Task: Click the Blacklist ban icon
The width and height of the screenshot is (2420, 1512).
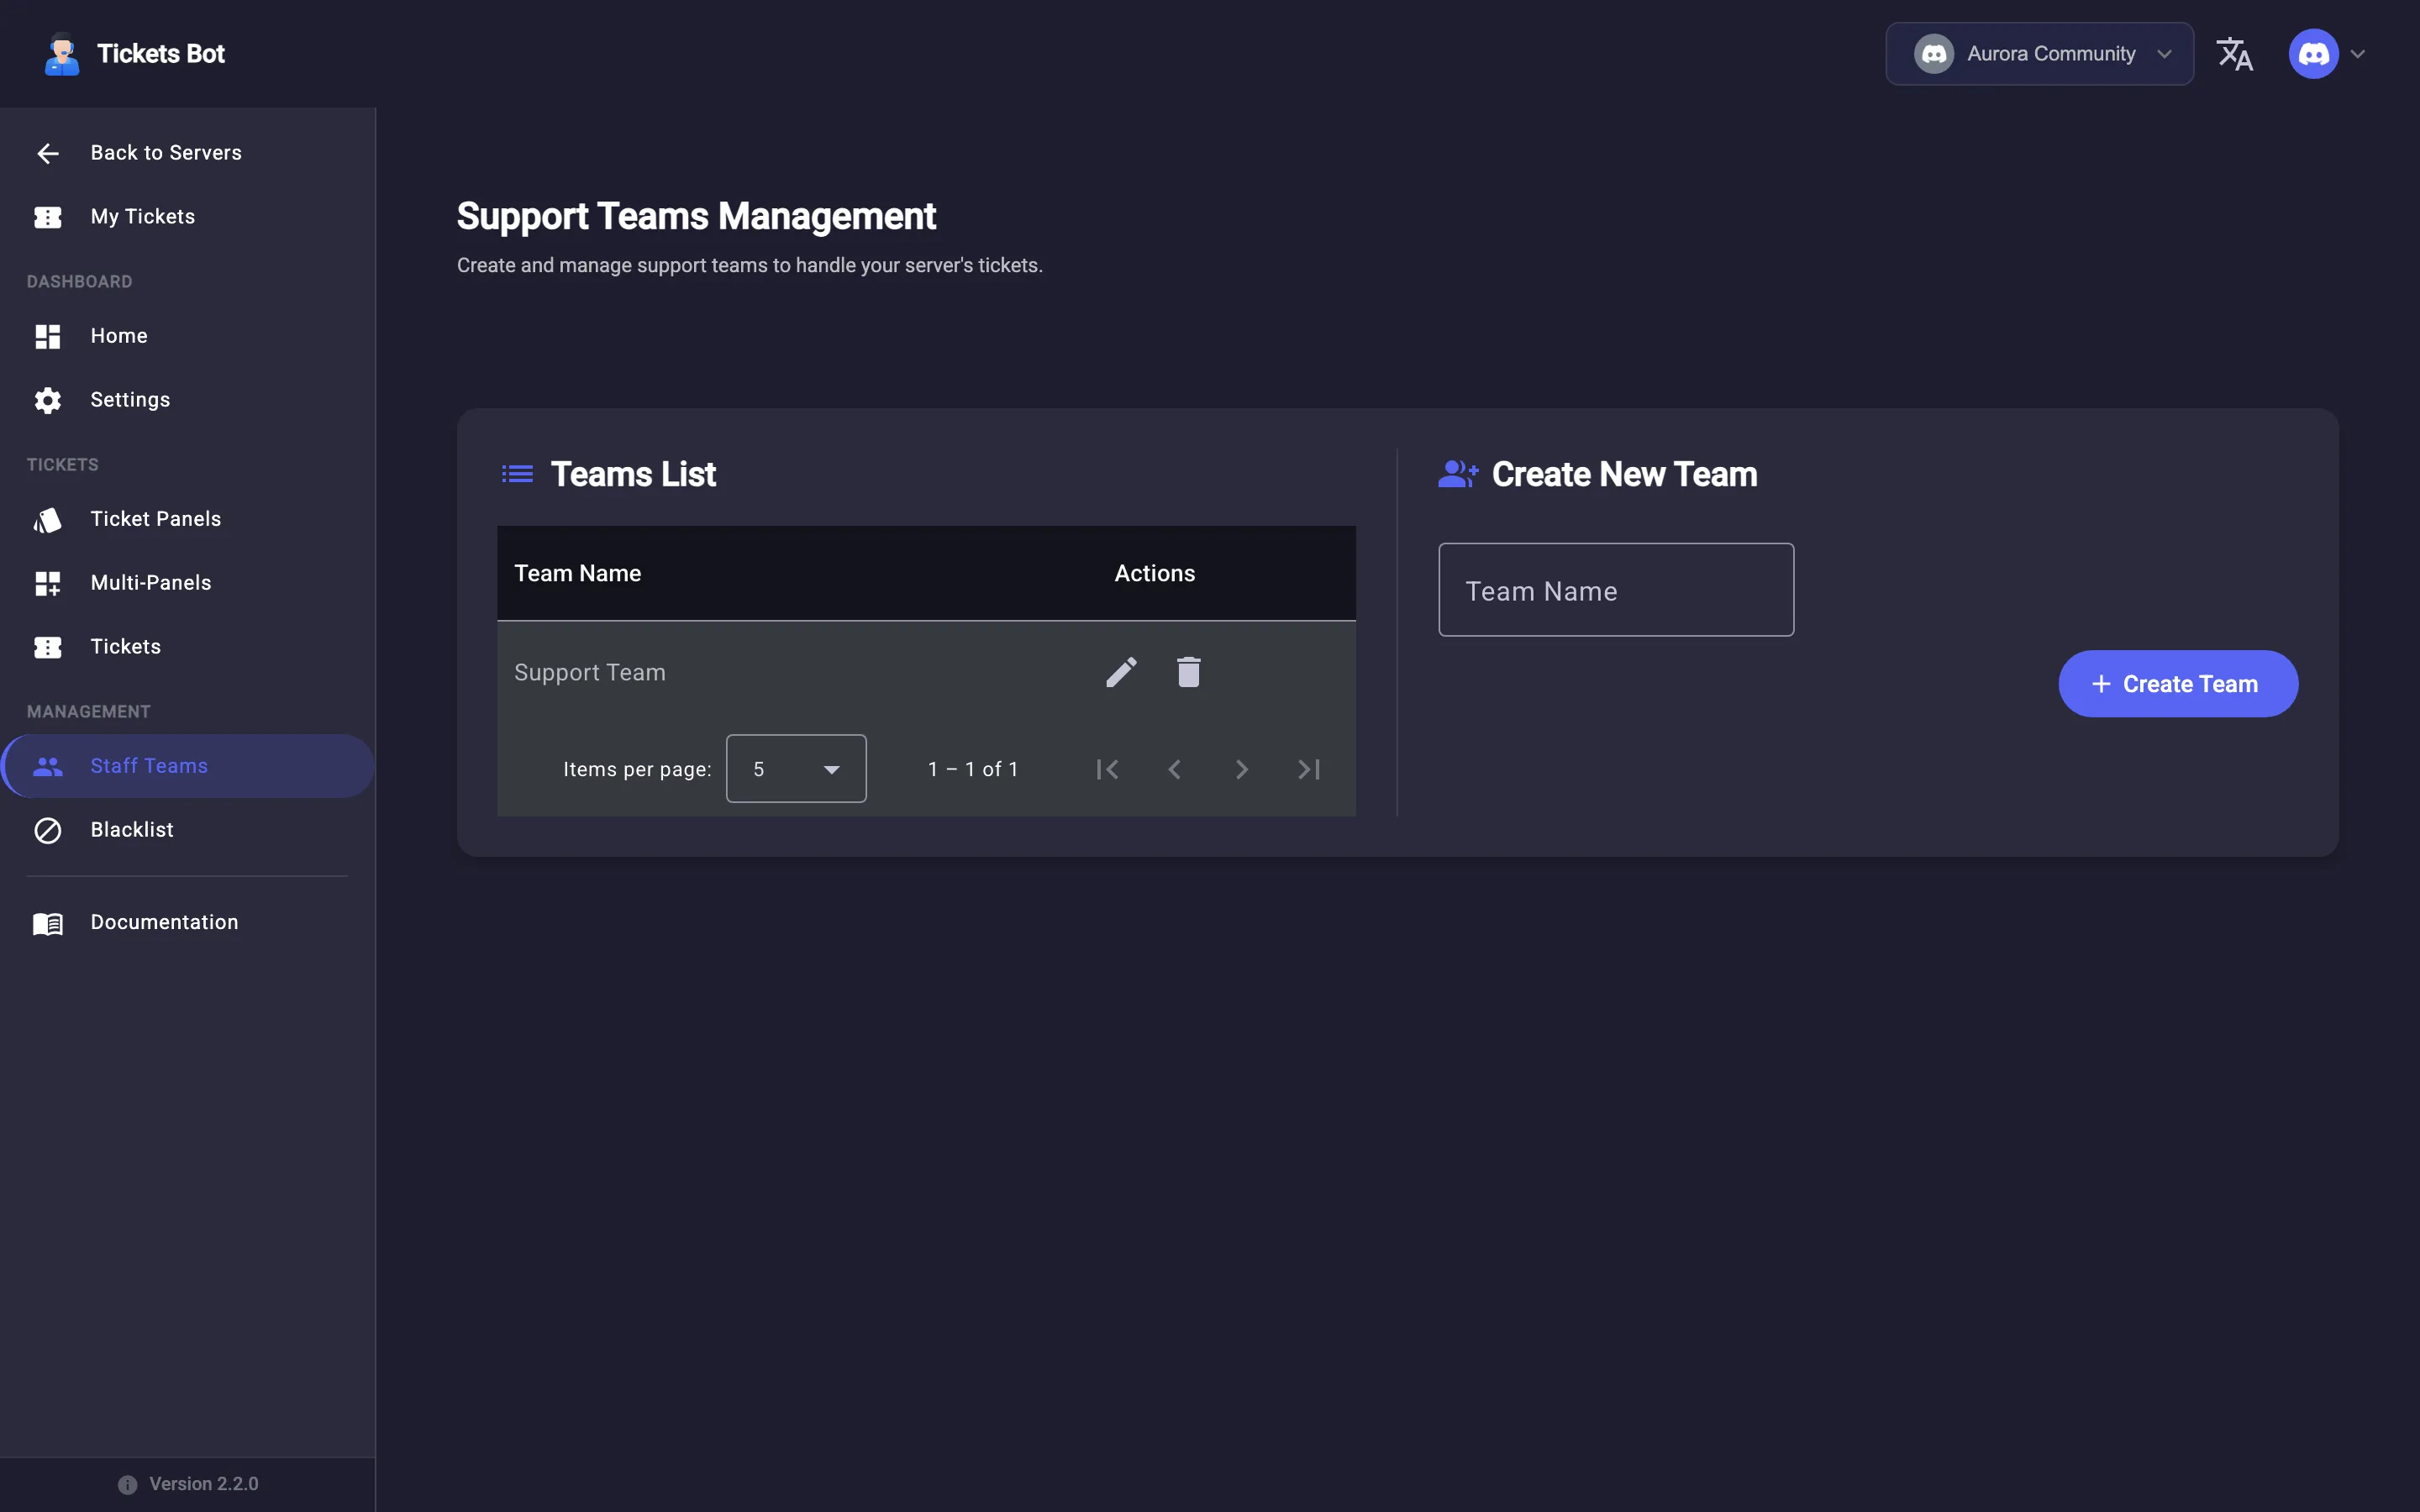Action: pyautogui.click(x=48, y=830)
